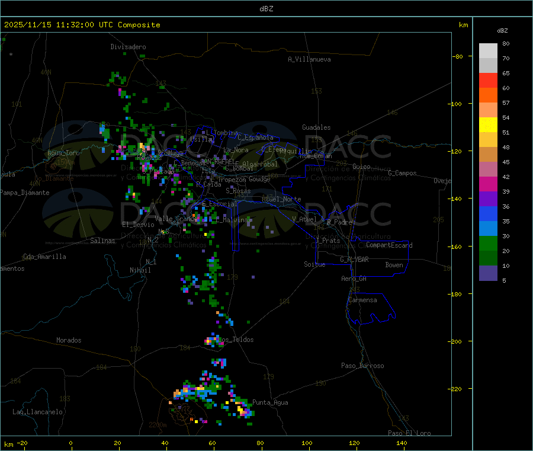Click the '80' value beside the legend
The image size is (533, 451).
(x=506, y=43)
